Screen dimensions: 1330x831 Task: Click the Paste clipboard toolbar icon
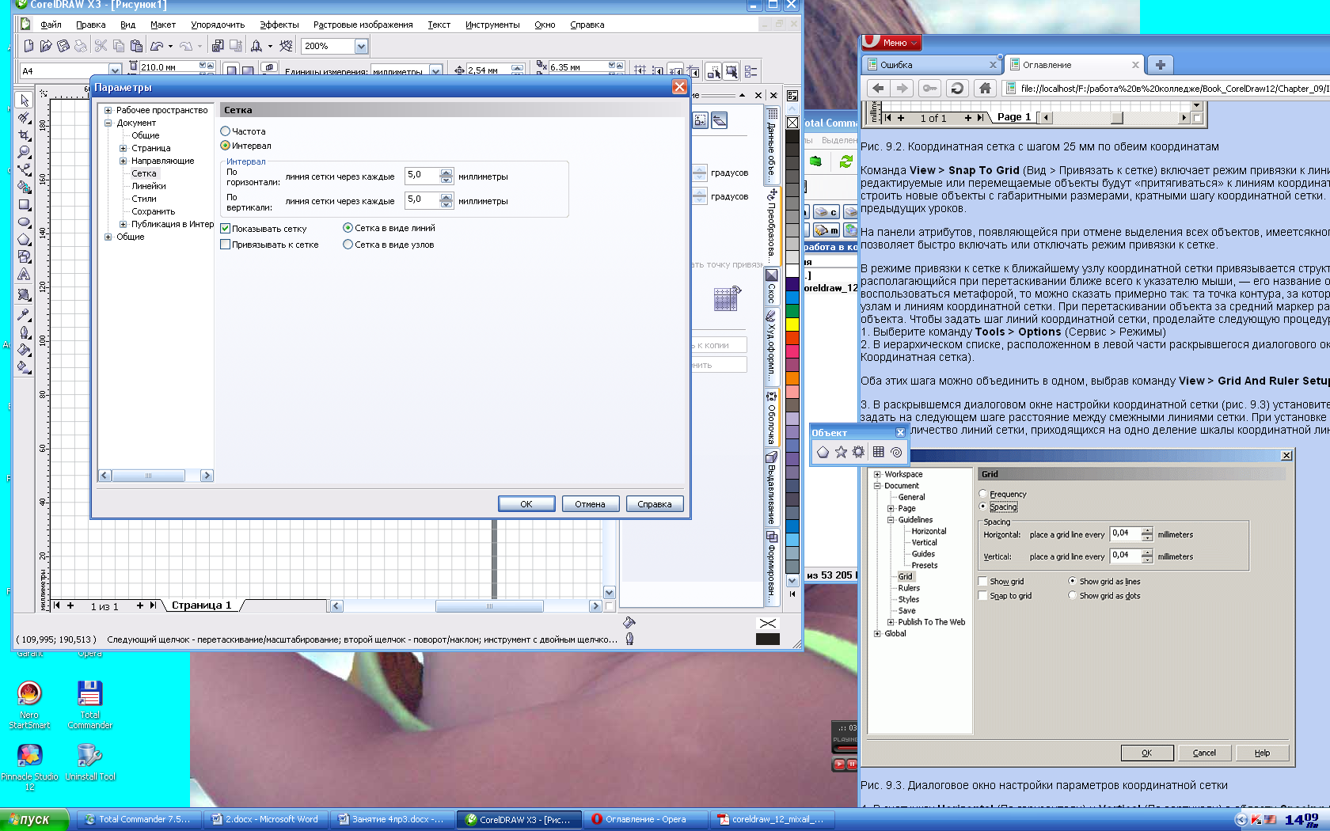click(136, 46)
